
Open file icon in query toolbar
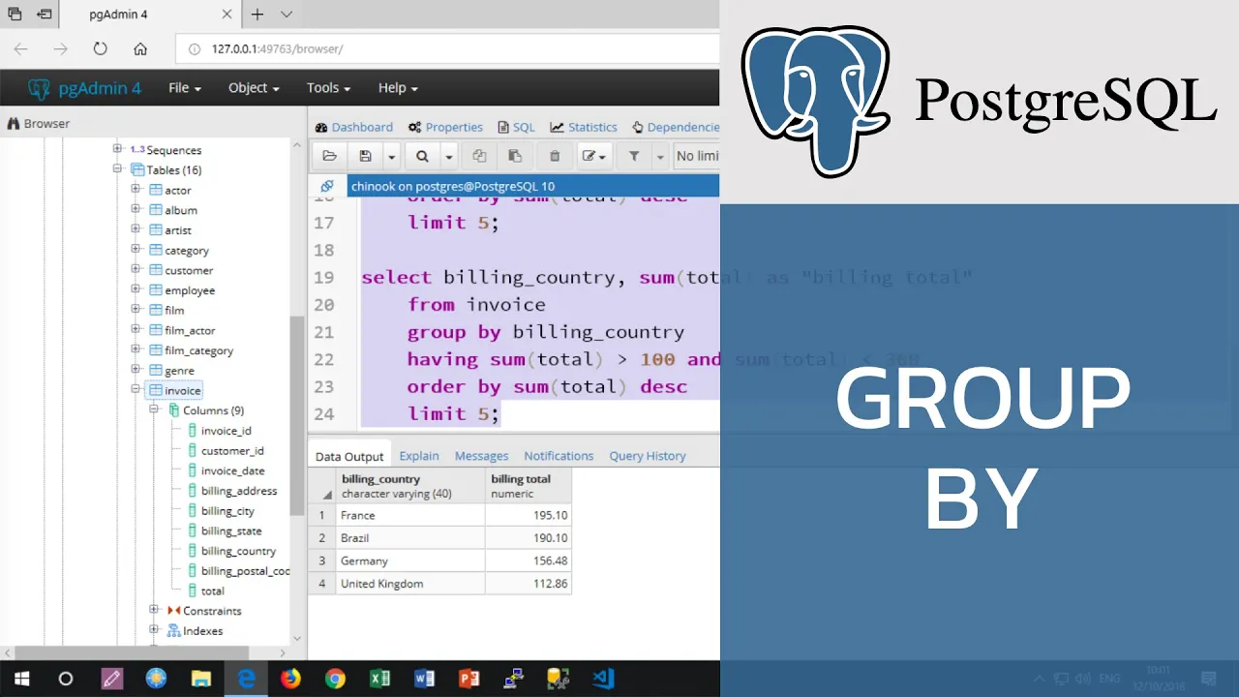tap(329, 156)
